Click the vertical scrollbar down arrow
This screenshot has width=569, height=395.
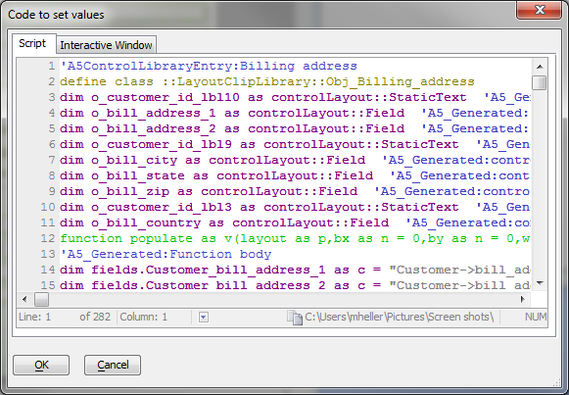(540, 283)
